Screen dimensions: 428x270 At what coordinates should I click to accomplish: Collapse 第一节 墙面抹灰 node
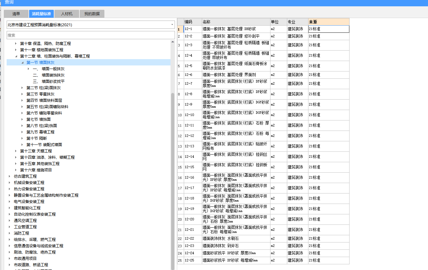click(22, 63)
